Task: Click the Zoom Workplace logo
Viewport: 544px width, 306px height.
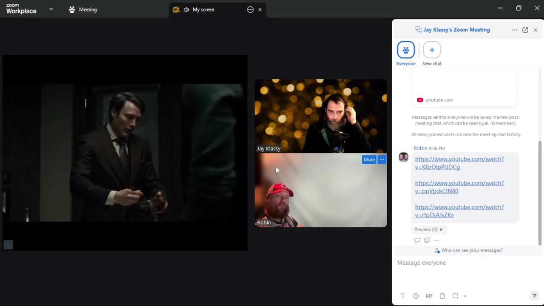Action: tap(21, 9)
